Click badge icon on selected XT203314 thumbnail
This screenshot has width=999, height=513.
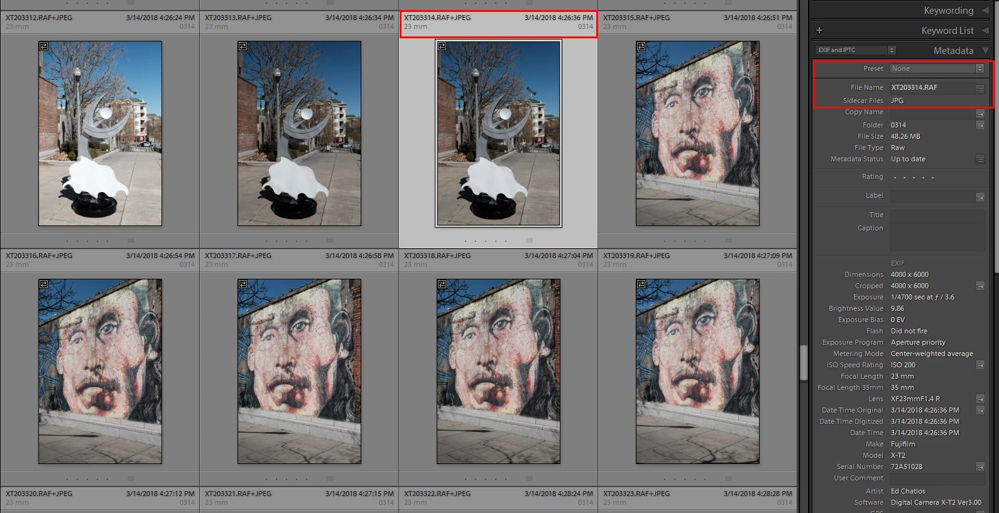[x=442, y=46]
